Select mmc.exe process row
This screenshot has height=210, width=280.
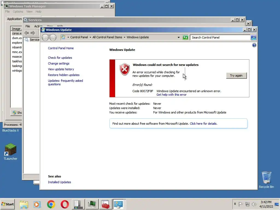[17, 52]
